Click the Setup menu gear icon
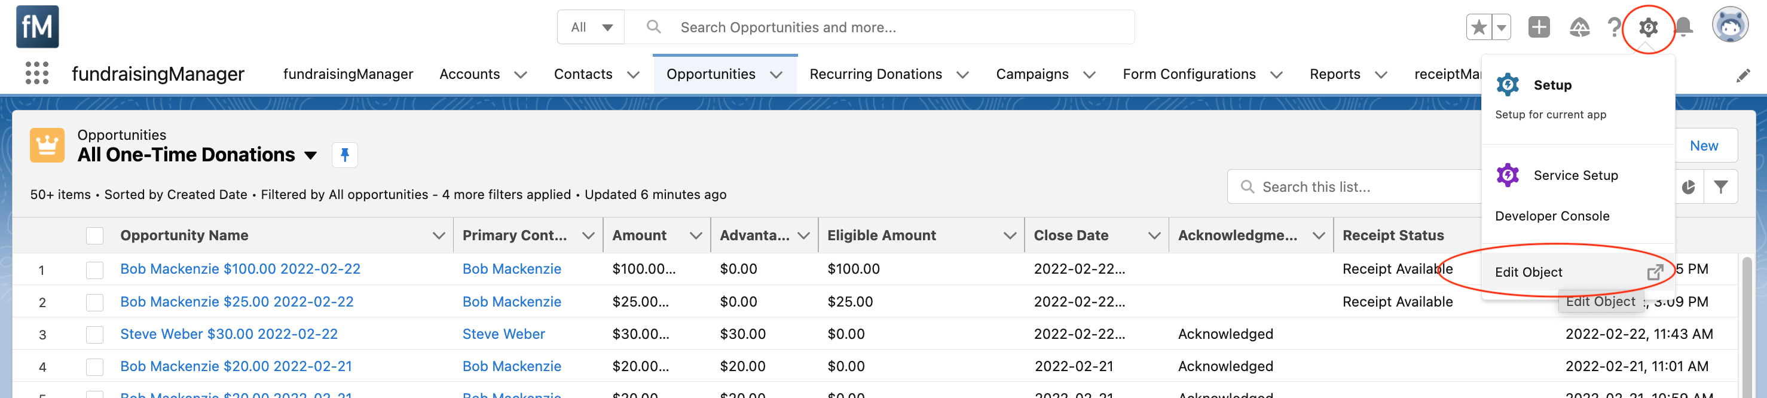The height and width of the screenshot is (398, 1767). pyautogui.click(x=1508, y=85)
